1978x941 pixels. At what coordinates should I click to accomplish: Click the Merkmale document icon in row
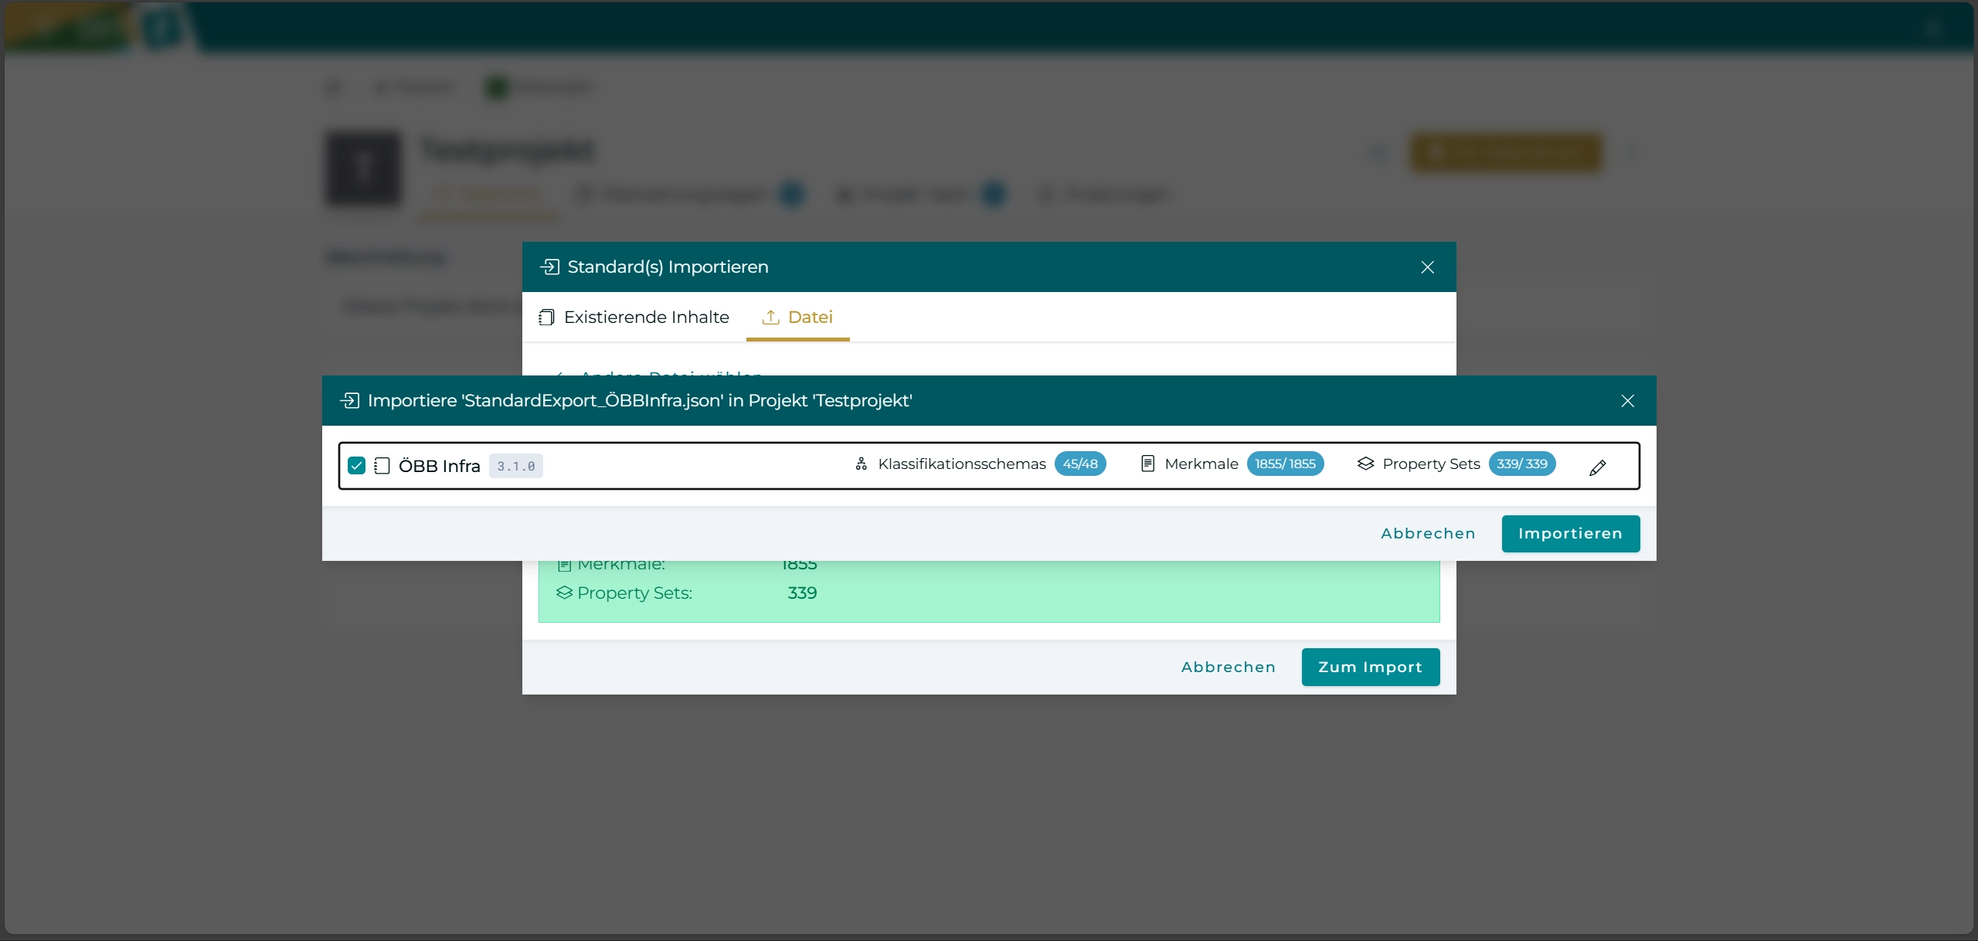tap(1148, 464)
